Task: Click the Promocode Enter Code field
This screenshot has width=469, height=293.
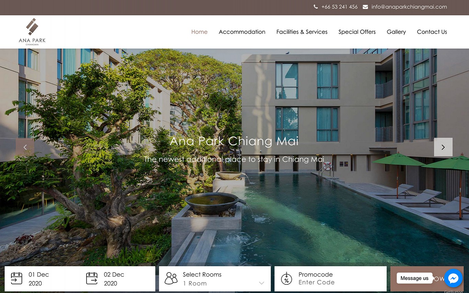Action: point(330,279)
